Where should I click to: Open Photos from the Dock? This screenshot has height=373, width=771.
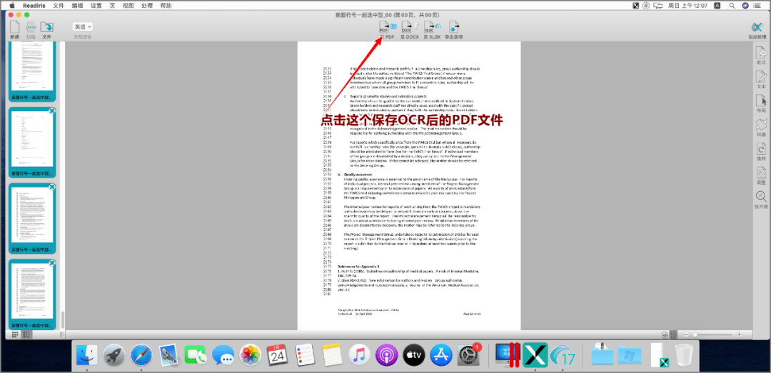(x=250, y=355)
